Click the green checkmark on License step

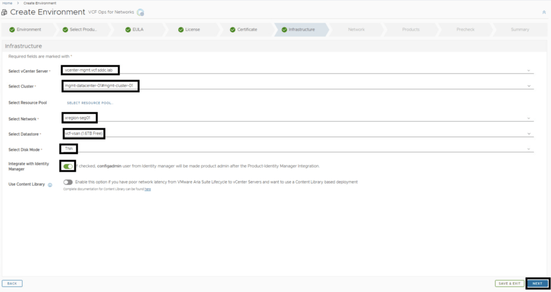click(180, 30)
